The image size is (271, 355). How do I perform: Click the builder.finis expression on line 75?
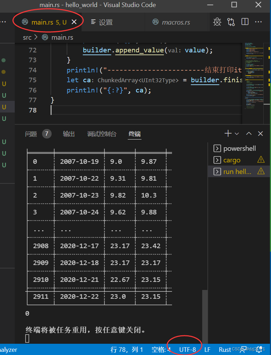[216, 80]
